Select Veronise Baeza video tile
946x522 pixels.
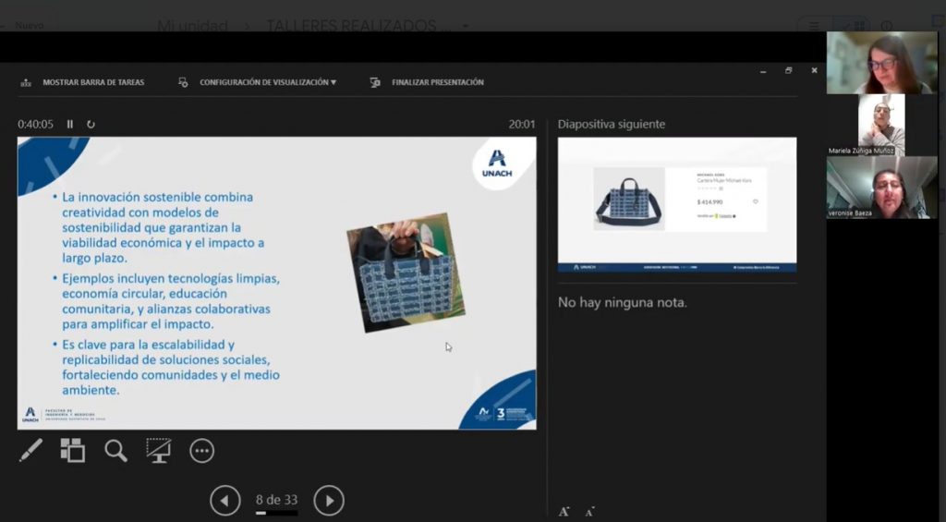(x=880, y=186)
